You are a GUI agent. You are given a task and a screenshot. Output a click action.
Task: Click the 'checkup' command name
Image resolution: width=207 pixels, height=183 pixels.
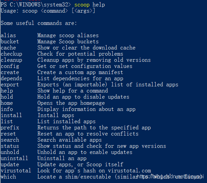(x=11, y=54)
